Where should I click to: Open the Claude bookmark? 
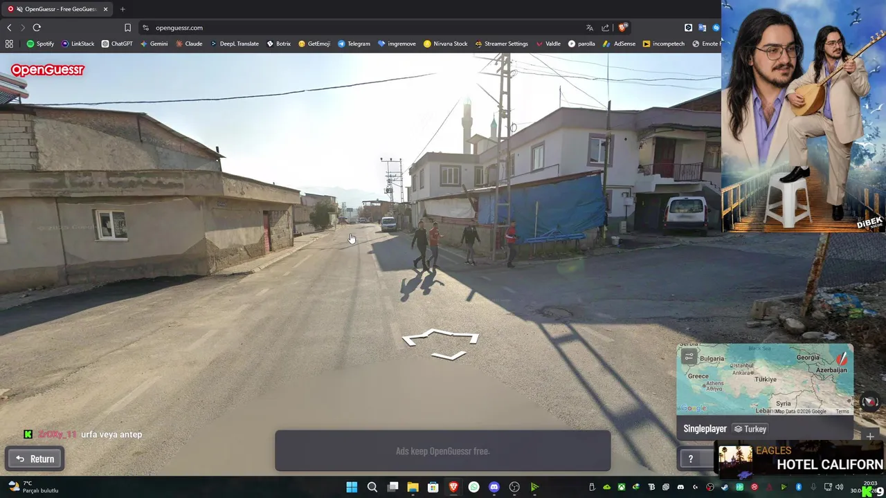coord(189,44)
